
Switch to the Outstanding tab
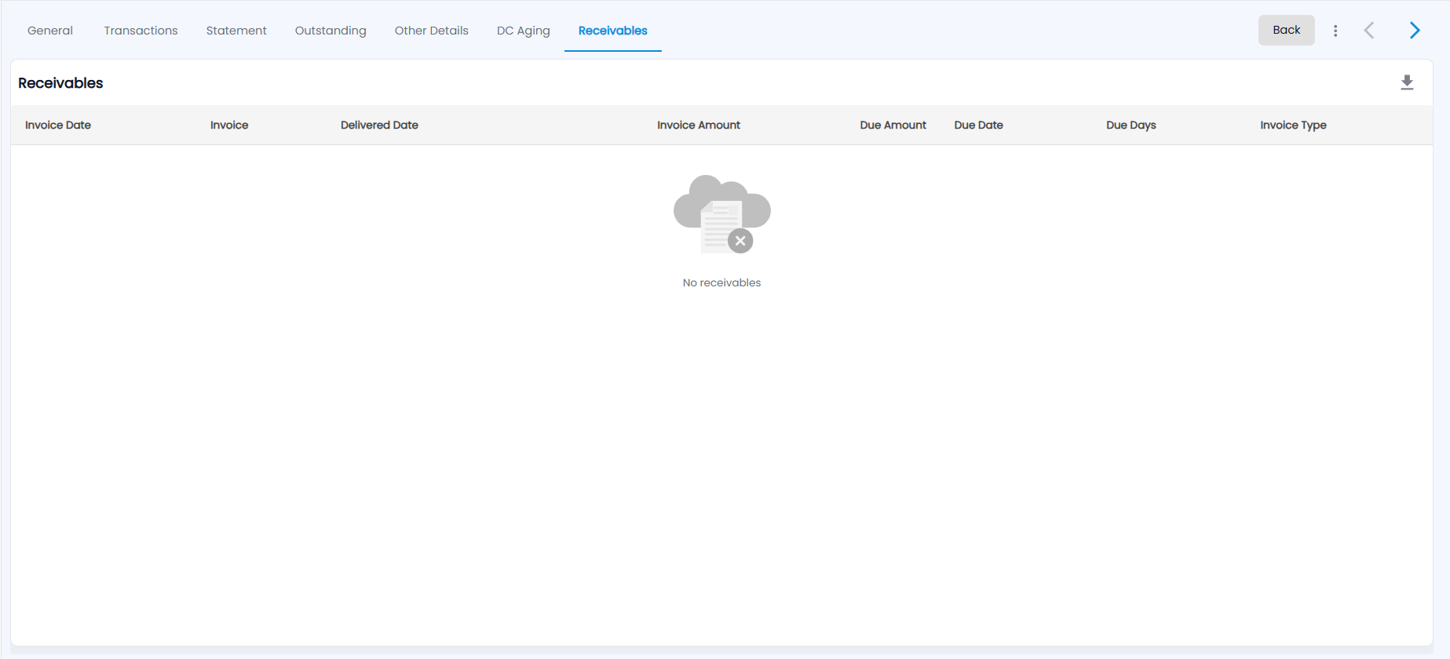331,31
